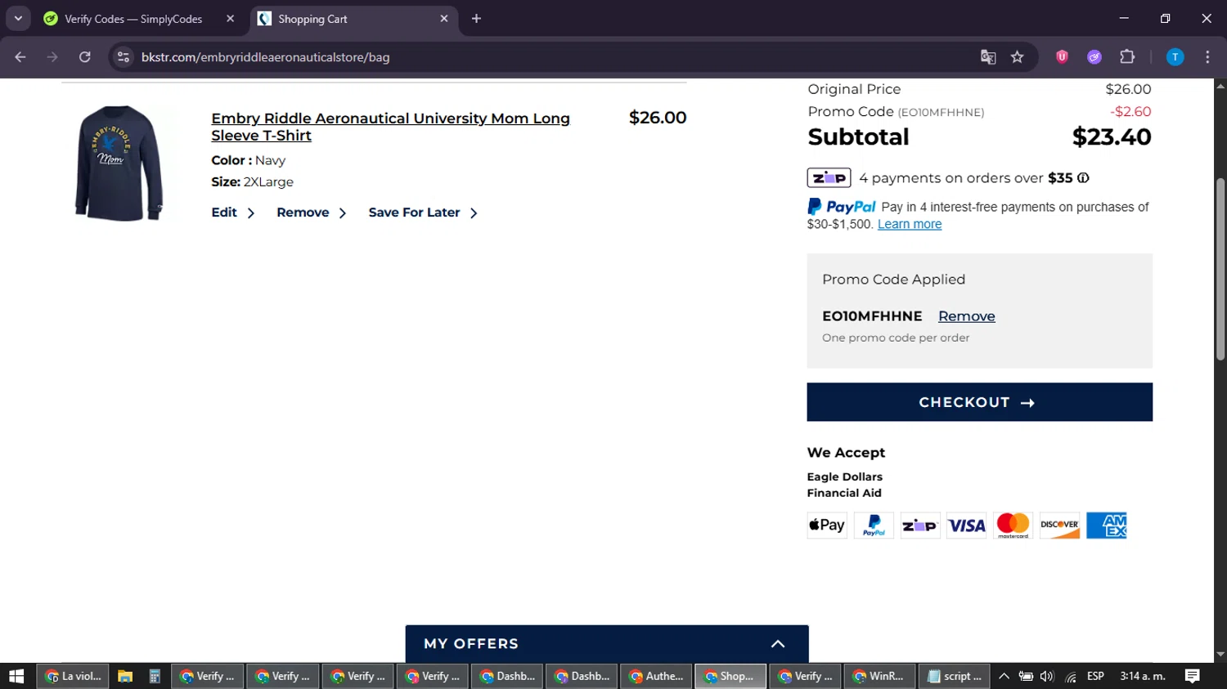Click the Size: 2XLarge text
This screenshot has height=689, width=1227.
pos(252,181)
